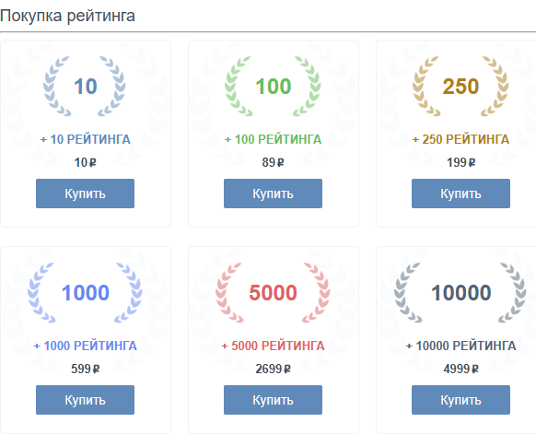Buy the 10000 rating package for 4999₽
Viewport: 536px width, 446px height.
[460, 400]
